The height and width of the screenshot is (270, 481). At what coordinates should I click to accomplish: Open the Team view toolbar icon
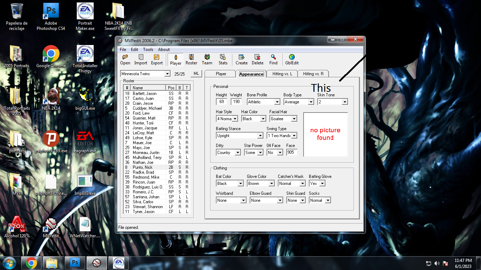tap(207, 59)
